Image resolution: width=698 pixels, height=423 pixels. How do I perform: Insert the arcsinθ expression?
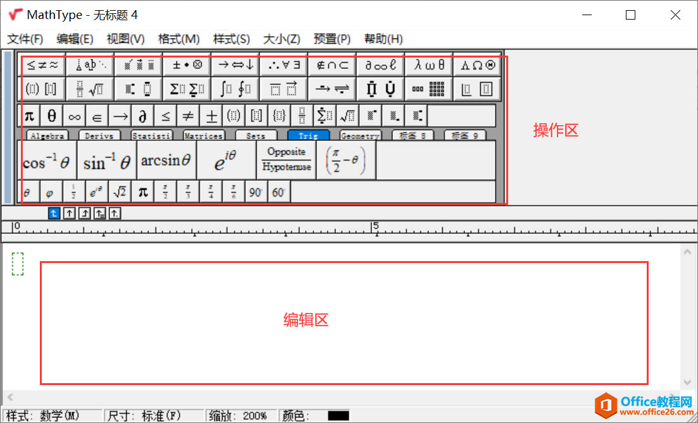tap(166, 159)
